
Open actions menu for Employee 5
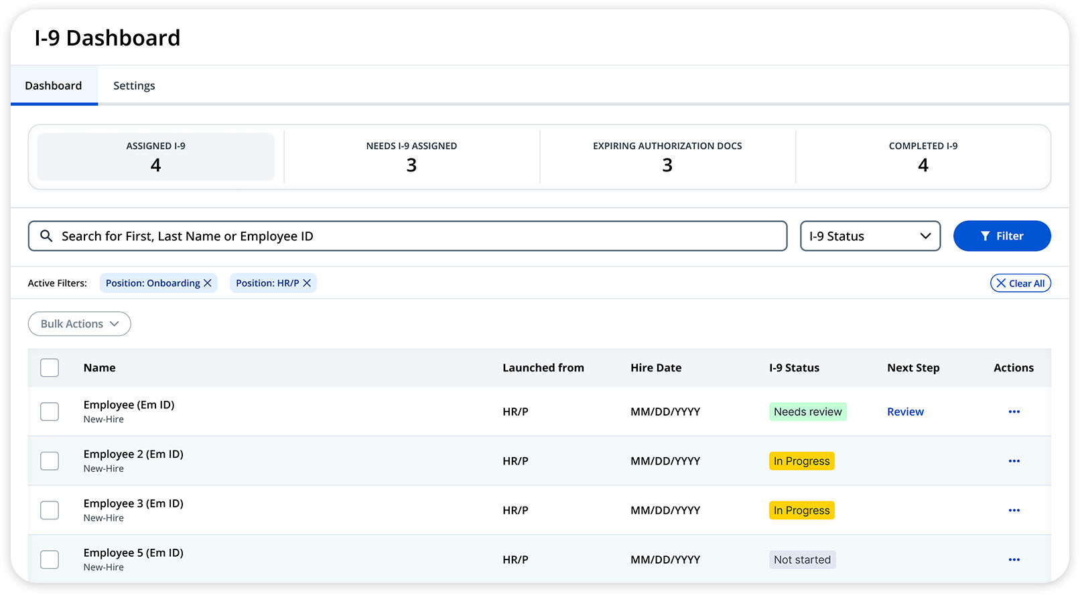click(1014, 560)
